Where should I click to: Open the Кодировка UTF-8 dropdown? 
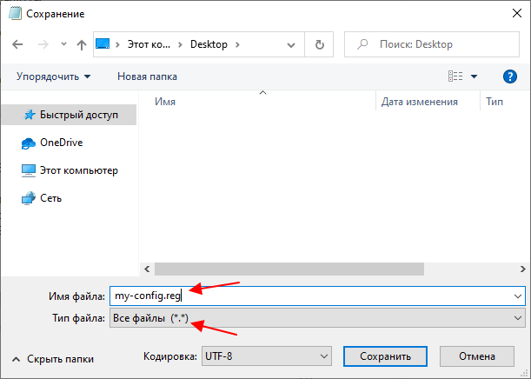tap(267, 356)
